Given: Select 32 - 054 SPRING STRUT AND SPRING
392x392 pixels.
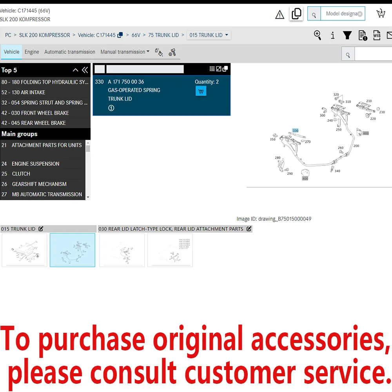Looking at the screenshot, I should point(45,102).
